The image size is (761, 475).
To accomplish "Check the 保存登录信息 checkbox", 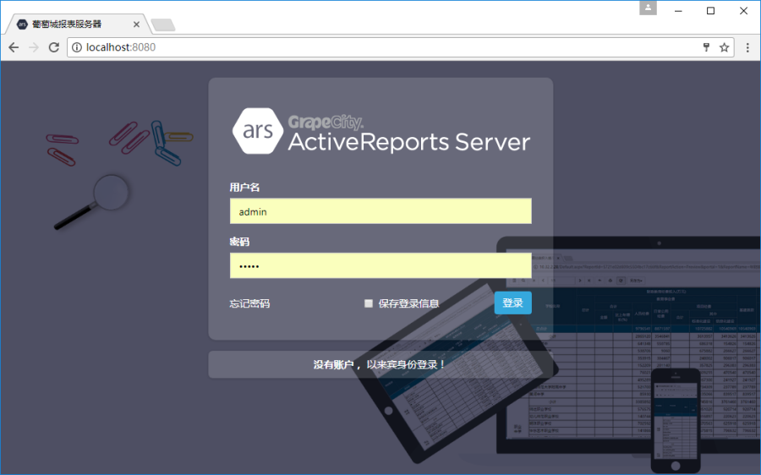I will click(369, 303).
